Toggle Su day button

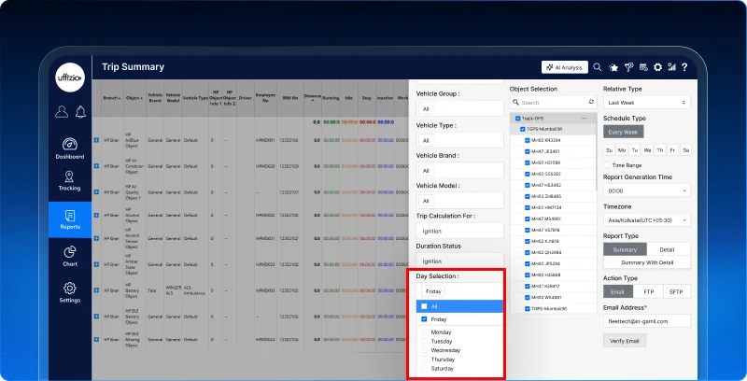point(609,150)
